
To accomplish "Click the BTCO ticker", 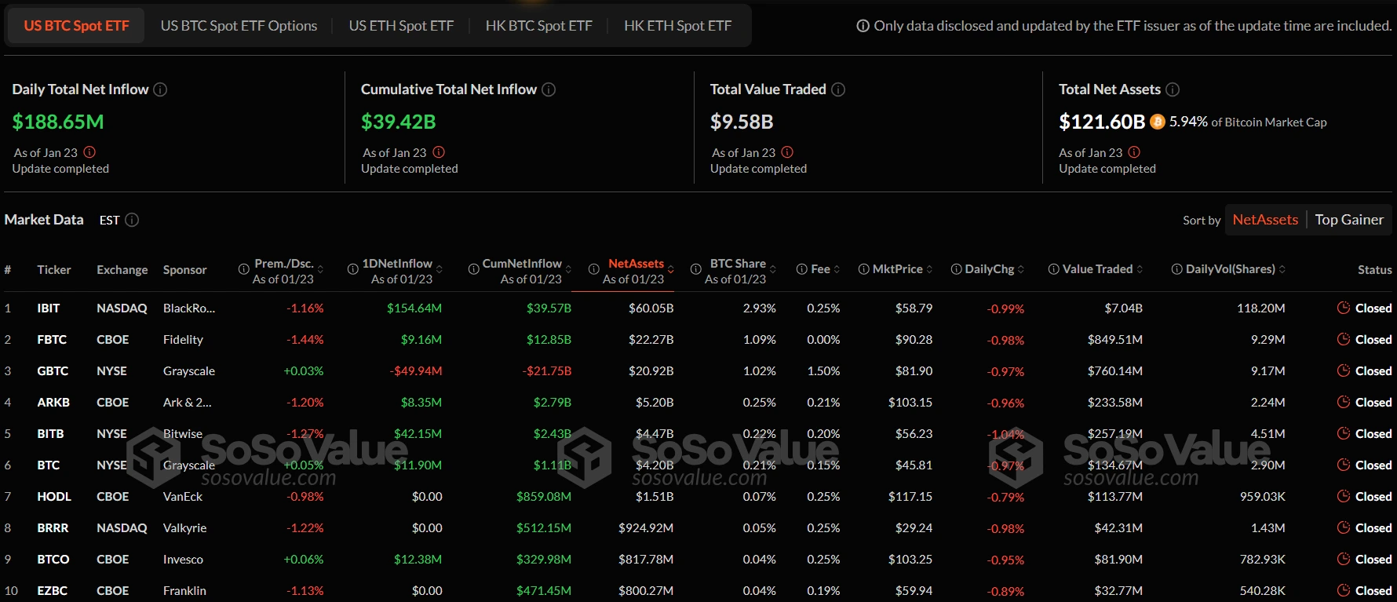I will 53,560.
